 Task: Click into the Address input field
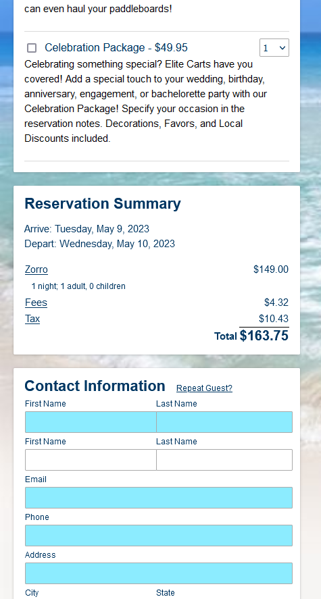click(x=159, y=573)
